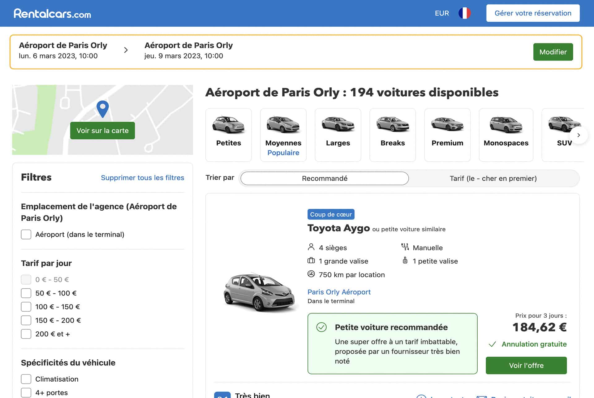The image size is (594, 398).
Task: Click the Spécificités du véhicule heading
Action: [68, 362]
